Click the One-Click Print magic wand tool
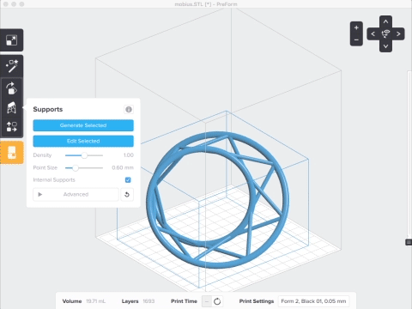This screenshot has width=412, height=309. click(x=12, y=66)
